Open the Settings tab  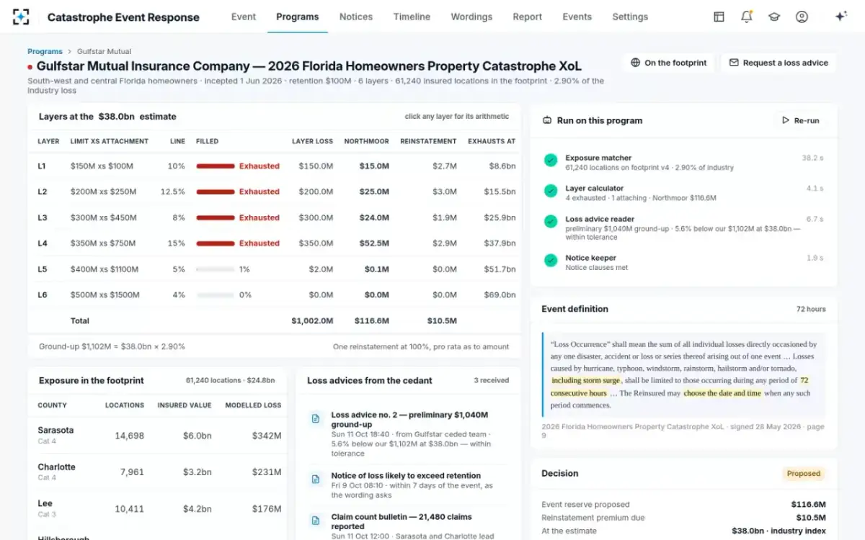click(630, 17)
